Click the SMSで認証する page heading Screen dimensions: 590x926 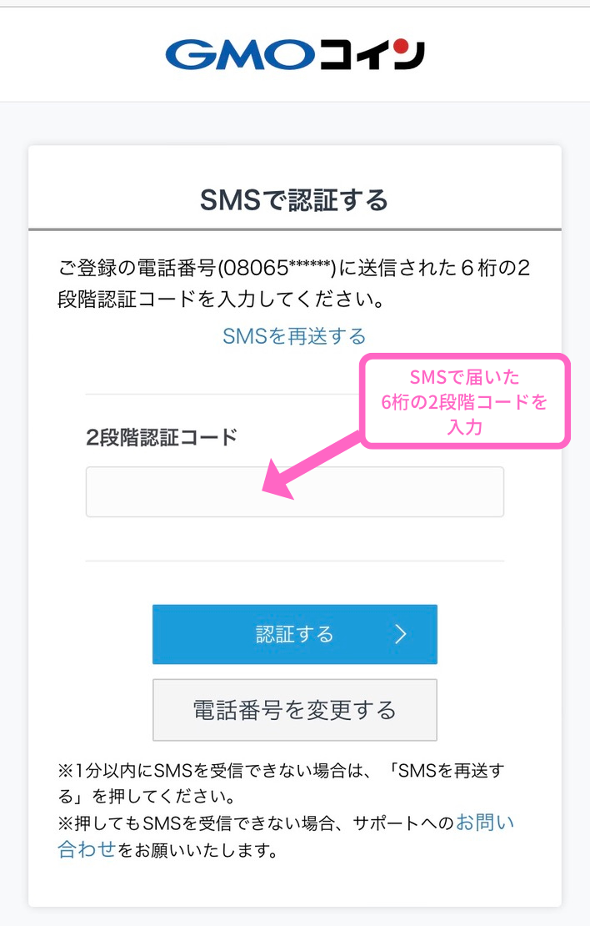point(294,199)
